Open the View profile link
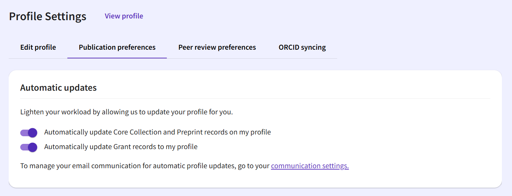Viewport: 512px width, 196px height. click(x=124, y=16)
